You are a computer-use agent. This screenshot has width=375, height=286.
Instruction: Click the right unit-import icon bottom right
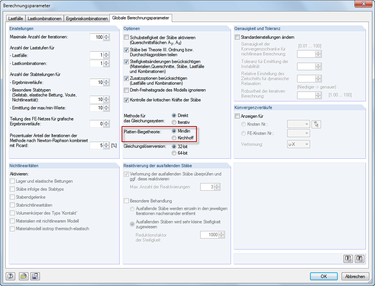click(x=359, y=259)
